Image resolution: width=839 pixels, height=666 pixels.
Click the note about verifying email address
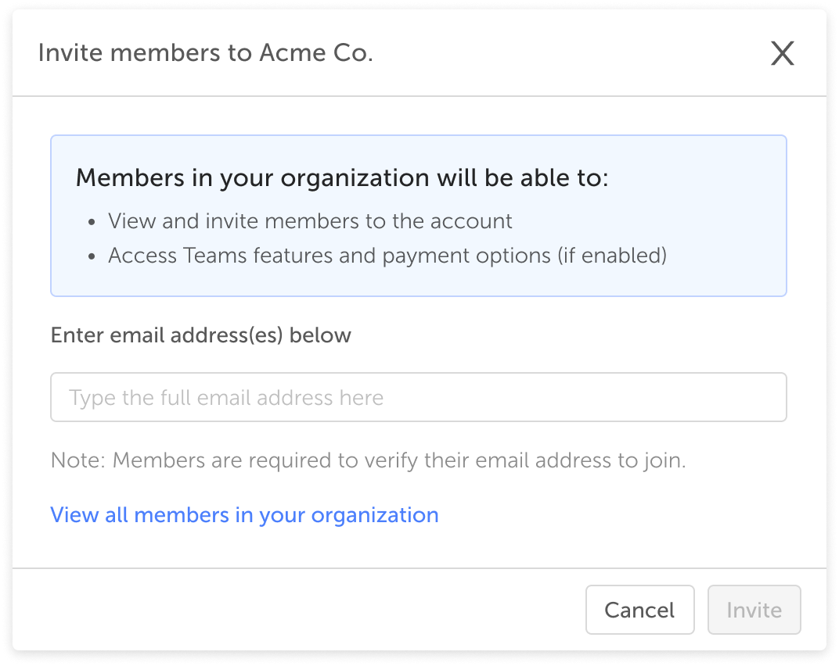[368, 460]
